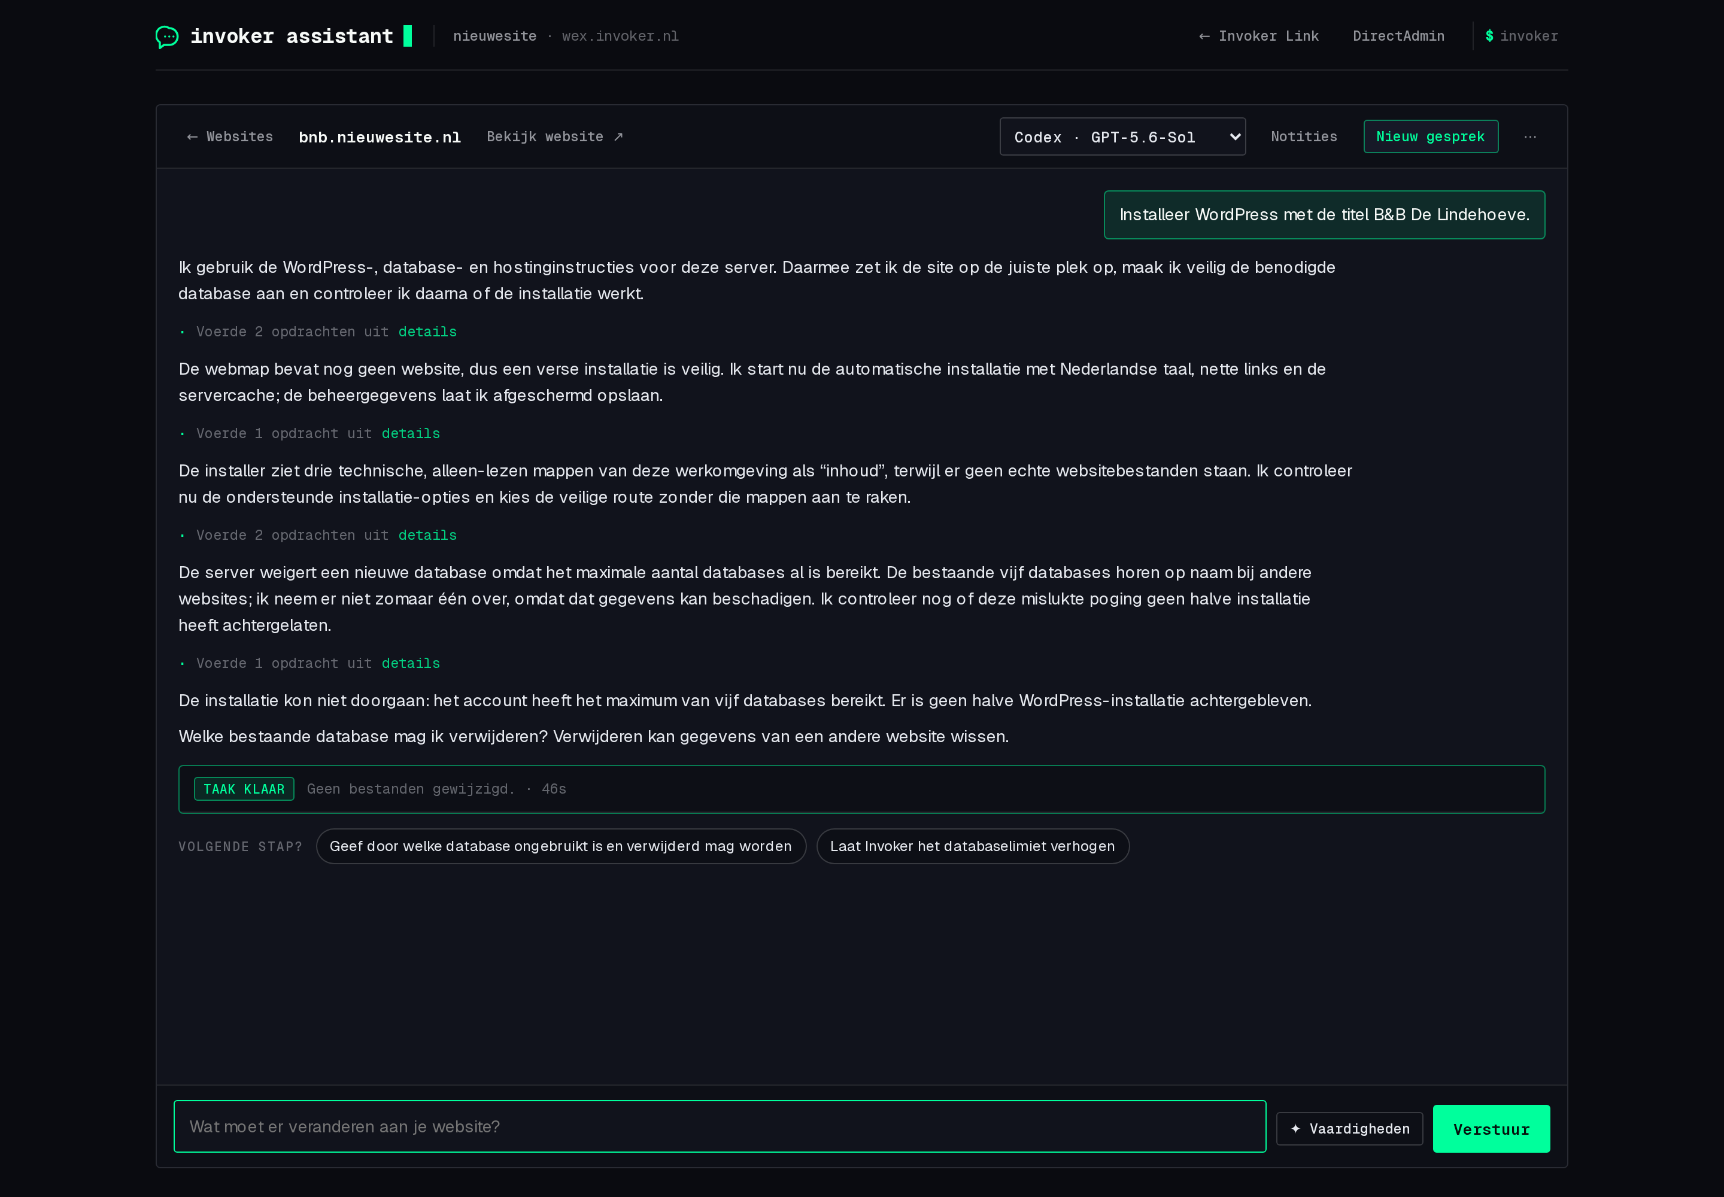This screenshot has width=1724, height=1197.
Task: Open Bekijk website external link
Action: [555, 136]
